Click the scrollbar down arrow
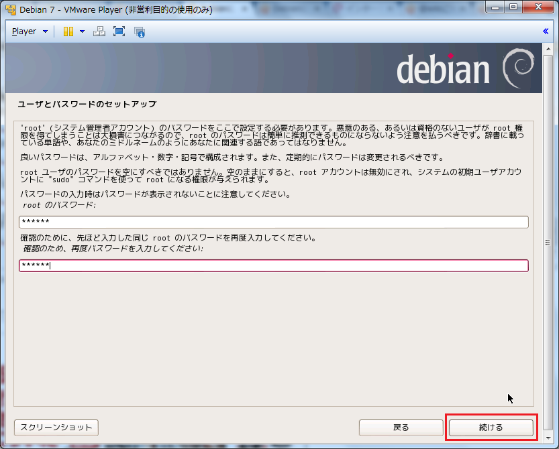The image size is (559, 449). pos(548,437)
